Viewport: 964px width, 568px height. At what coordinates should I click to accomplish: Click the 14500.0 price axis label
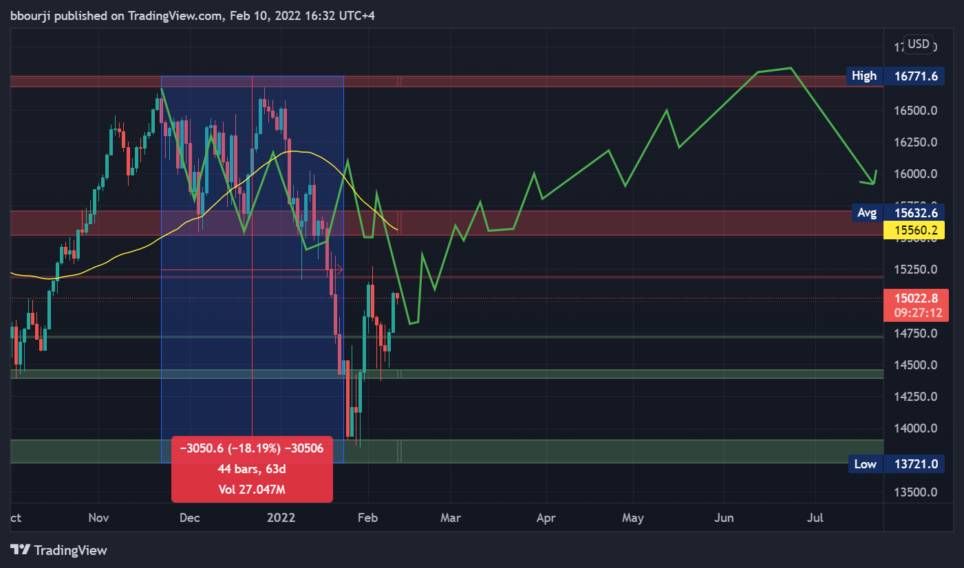coord(915,365)
